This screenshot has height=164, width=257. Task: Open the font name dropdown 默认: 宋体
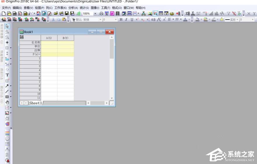click(x=100, y=20)
